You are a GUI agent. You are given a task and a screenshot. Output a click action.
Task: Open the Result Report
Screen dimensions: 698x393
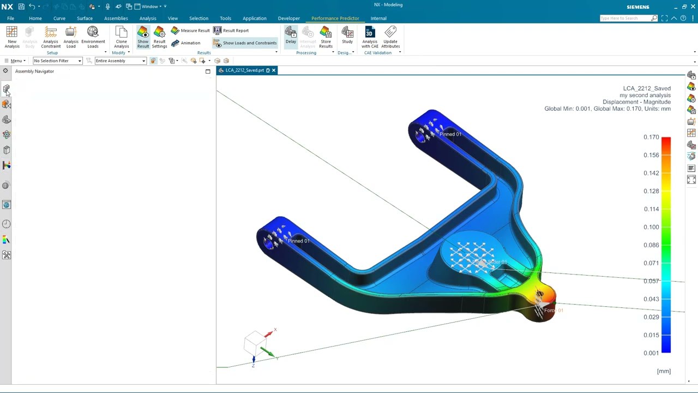[231, 31]
